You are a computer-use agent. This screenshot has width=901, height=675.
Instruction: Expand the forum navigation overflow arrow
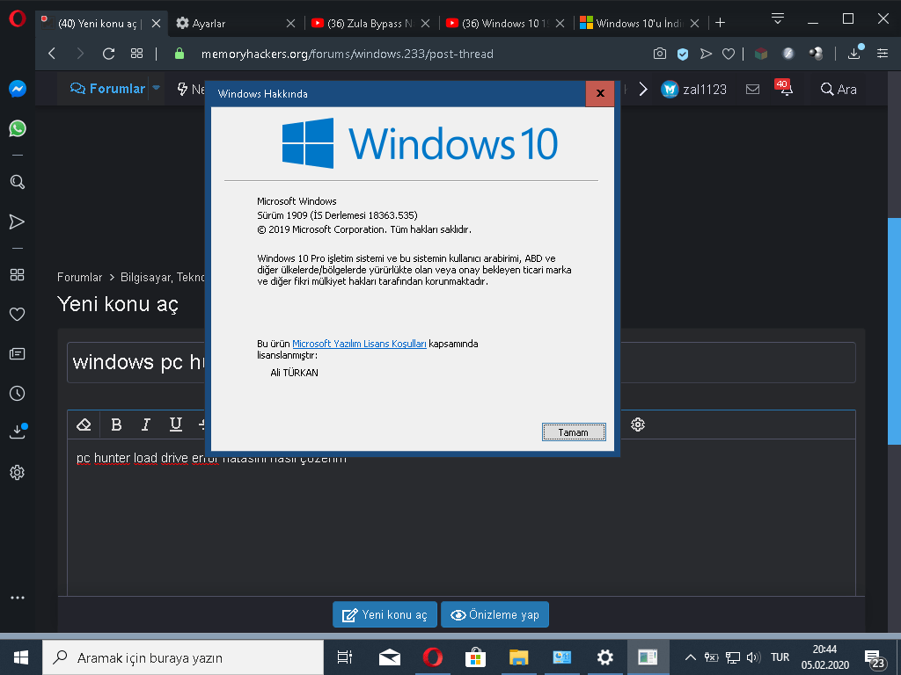643,89
